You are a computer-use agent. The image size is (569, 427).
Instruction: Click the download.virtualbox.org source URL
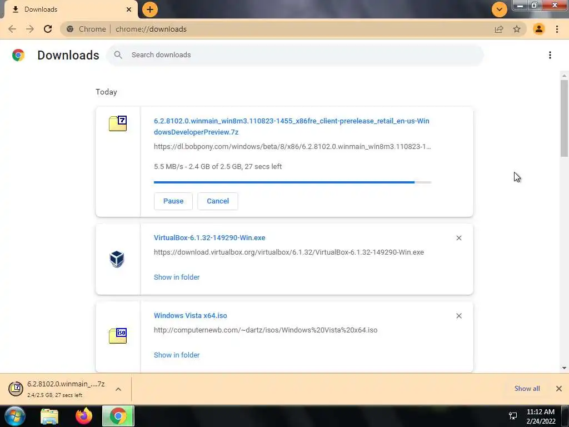click(x=289, y=252)
